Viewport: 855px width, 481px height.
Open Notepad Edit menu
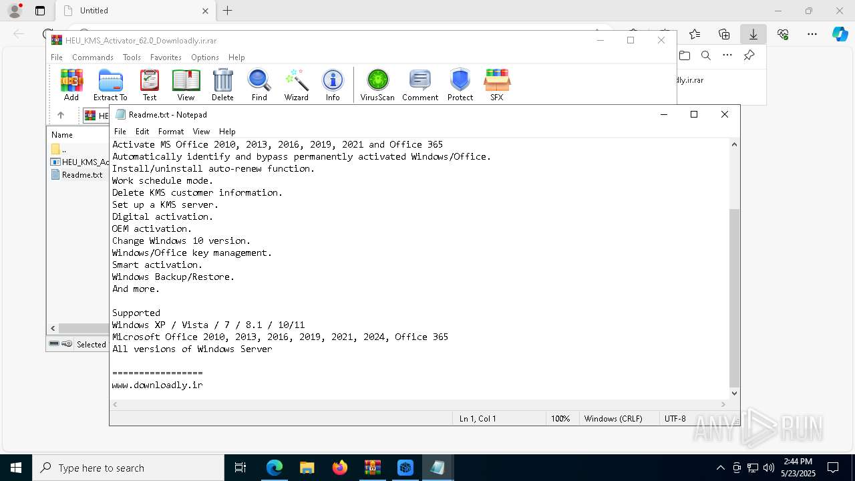click(142, 132)
